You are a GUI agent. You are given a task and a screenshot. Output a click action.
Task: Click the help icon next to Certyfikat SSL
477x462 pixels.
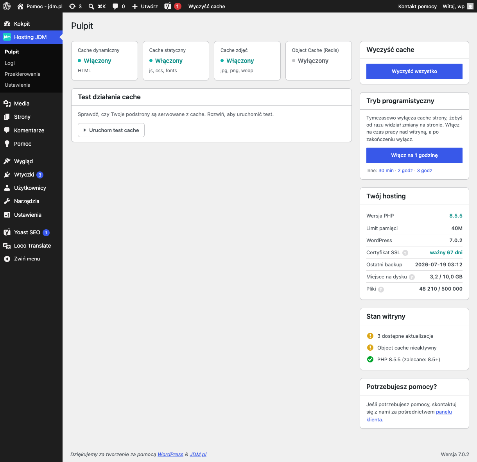405,253
